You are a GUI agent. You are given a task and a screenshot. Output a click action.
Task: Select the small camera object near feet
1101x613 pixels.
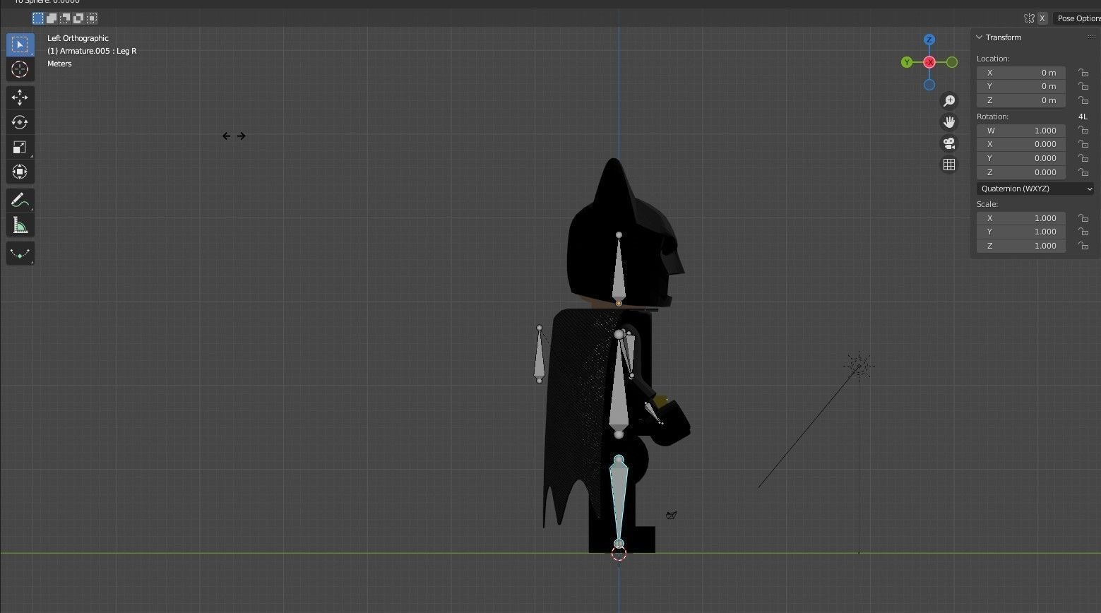672,515
